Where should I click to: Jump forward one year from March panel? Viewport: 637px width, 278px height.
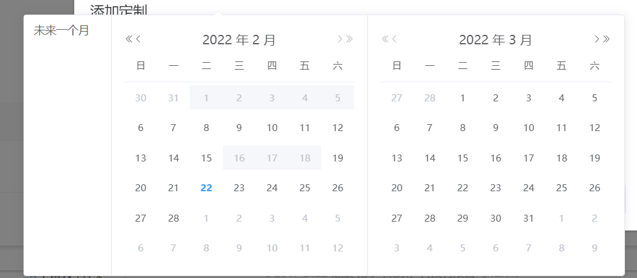click(x=607, y=39)
